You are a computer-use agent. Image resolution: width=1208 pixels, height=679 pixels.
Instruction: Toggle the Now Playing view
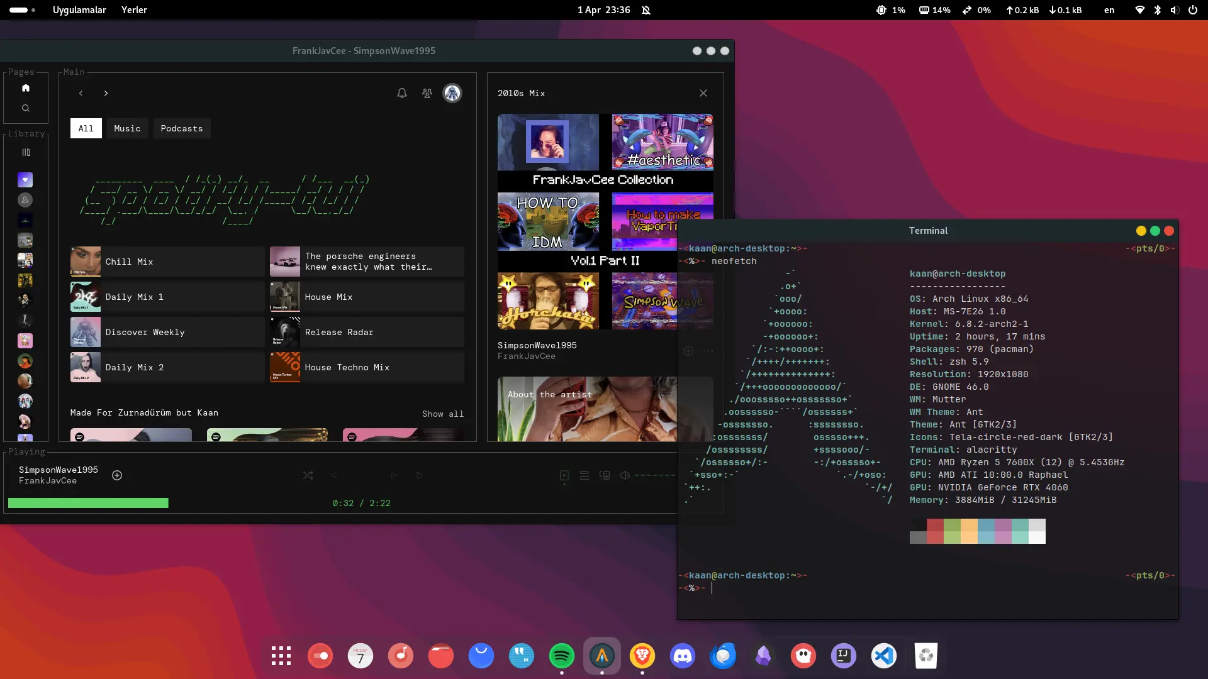tap(564, 475)
